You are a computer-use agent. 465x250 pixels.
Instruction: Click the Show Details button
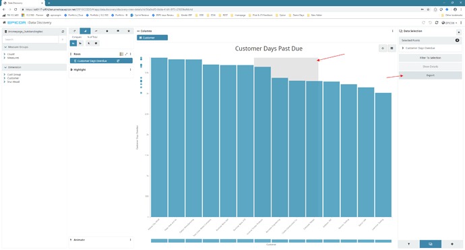tap(431, 67)
